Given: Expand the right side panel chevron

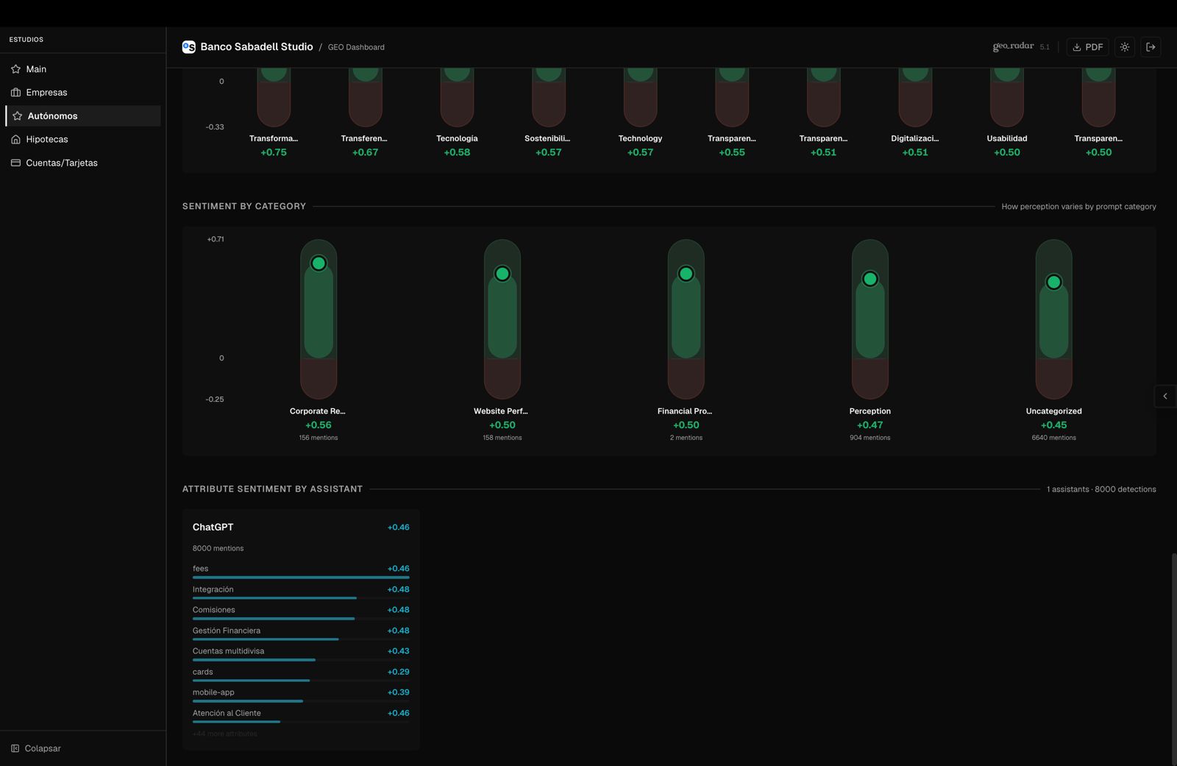Looking at the screenshot, I should click(1165, 396).
